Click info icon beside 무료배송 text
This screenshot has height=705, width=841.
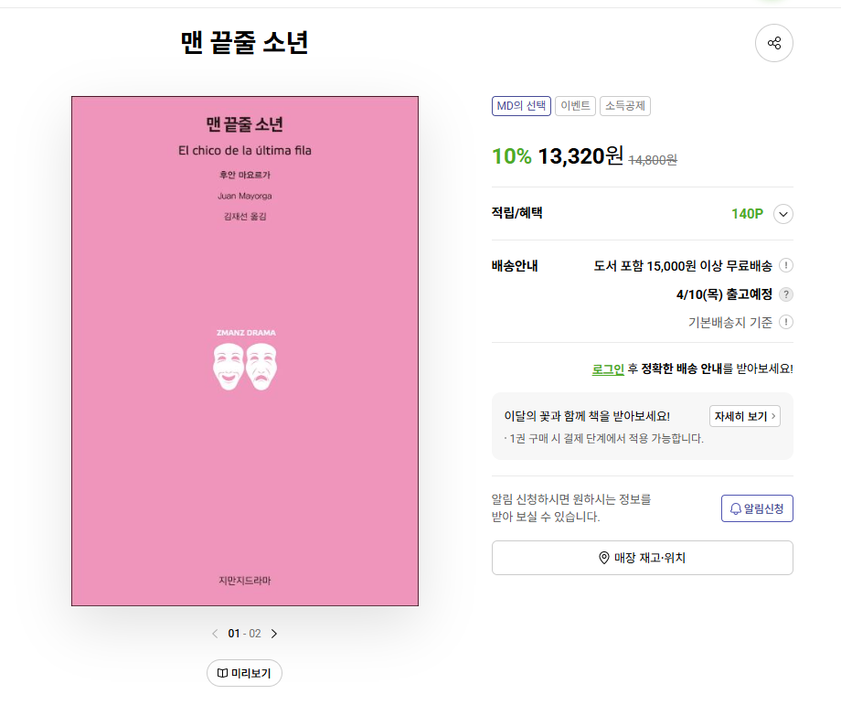pos(786,266)
